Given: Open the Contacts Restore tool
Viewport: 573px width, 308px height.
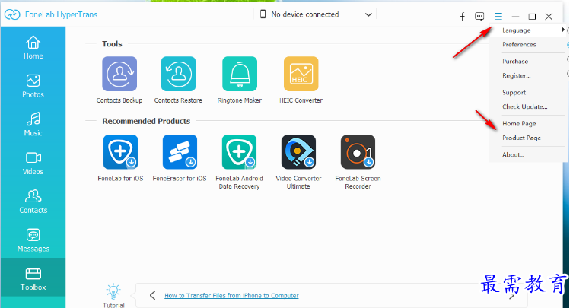Looking at the screenshot, I should pyautogui.click(x=178, y=74).
